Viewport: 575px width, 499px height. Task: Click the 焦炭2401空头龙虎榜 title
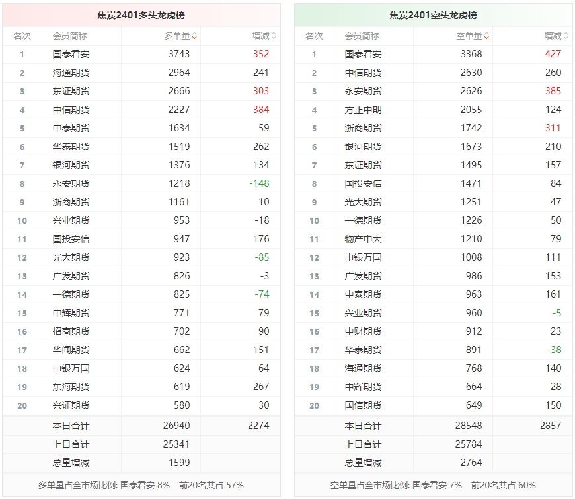[433, 15]
